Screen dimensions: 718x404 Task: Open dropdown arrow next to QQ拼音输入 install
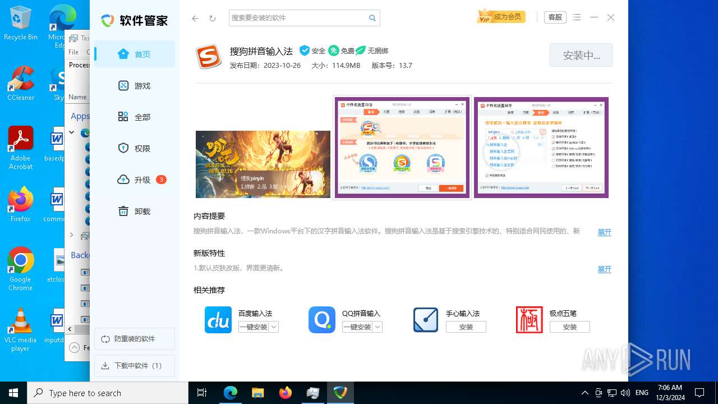[378, 327]
